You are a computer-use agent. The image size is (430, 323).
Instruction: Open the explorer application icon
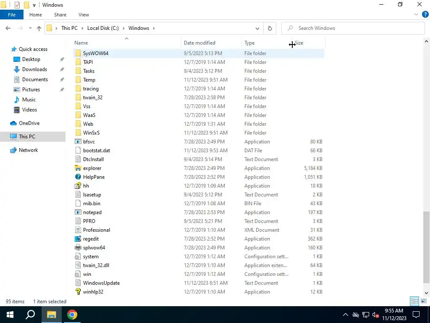tap(78, 168)
